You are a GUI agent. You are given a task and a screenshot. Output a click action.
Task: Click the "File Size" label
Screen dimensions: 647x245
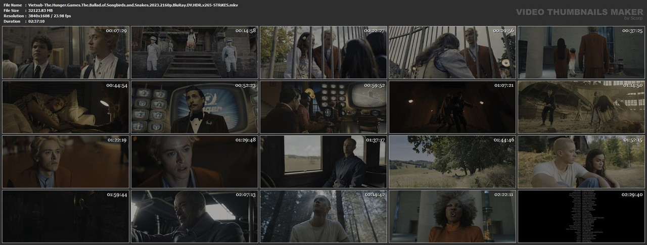[x=11, y=10]
